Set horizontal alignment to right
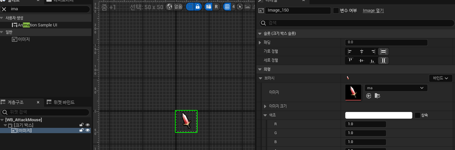The height and width of the screenshot is (150, 455). coord(373,51)
